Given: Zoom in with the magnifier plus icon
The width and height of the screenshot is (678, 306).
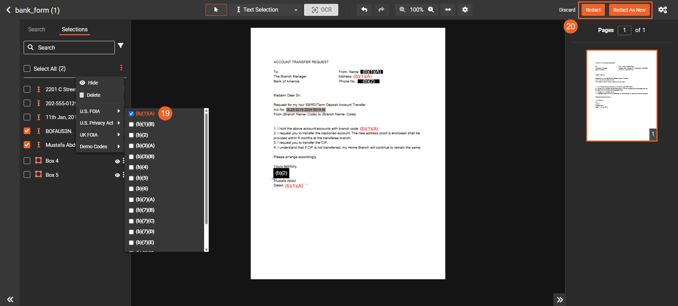Looking at the screenshot, I should (431, 10).
